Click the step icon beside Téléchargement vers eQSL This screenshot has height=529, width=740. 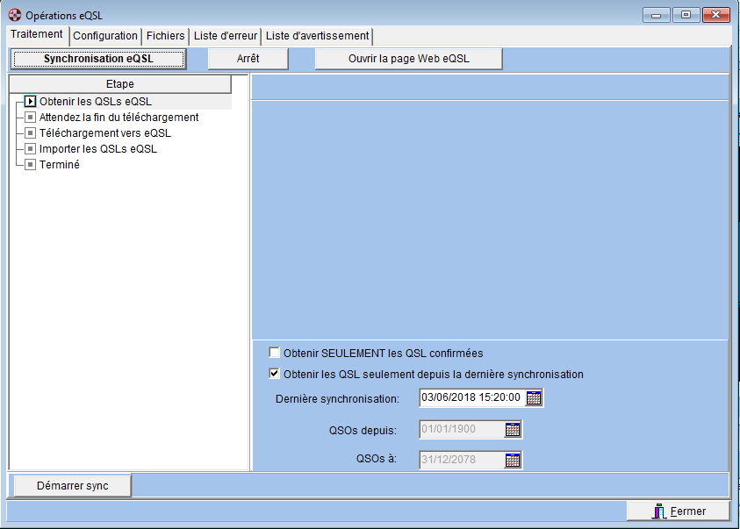30,133
